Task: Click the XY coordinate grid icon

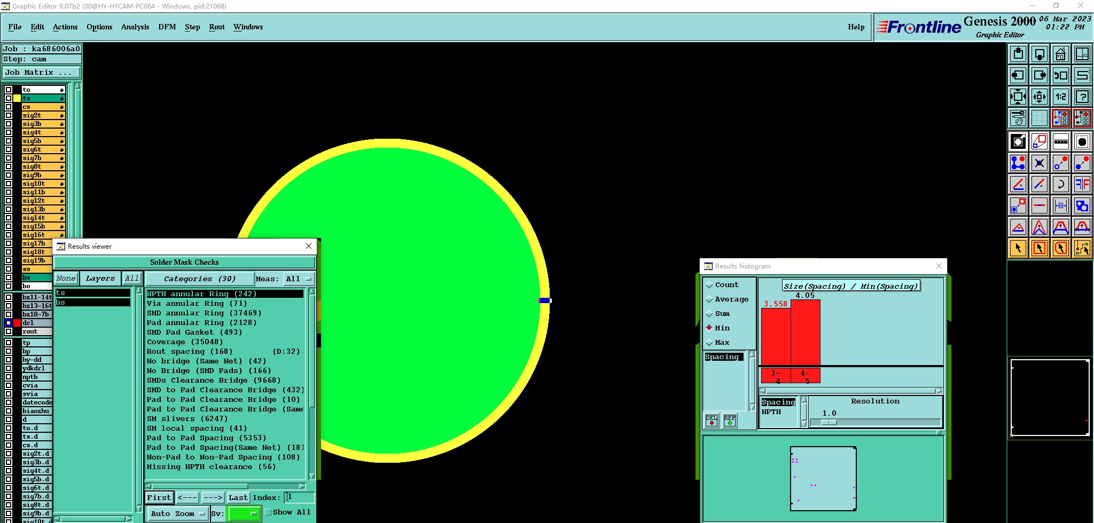Action: click(x=1082, y=54)
